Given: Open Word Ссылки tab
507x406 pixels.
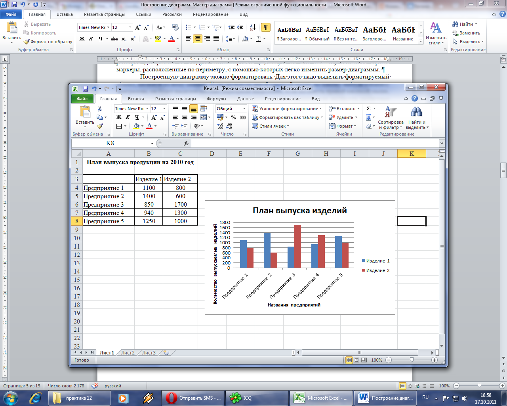Looking at the screenshot, I should [x=143, y=14].
